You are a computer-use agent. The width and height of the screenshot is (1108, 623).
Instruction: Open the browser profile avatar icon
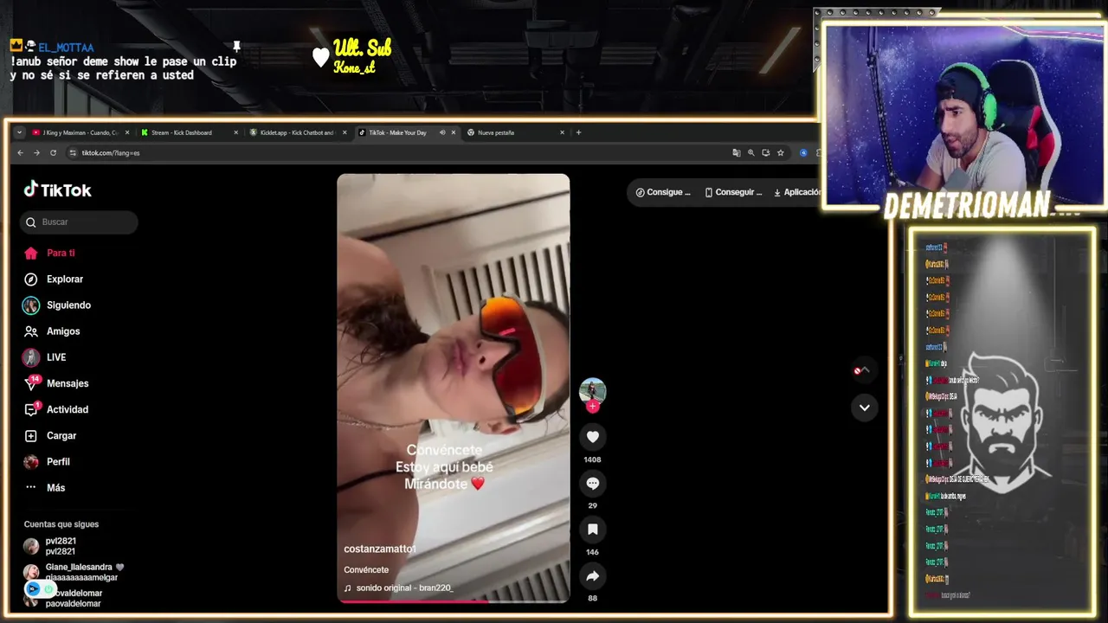[x=803, y=152]
